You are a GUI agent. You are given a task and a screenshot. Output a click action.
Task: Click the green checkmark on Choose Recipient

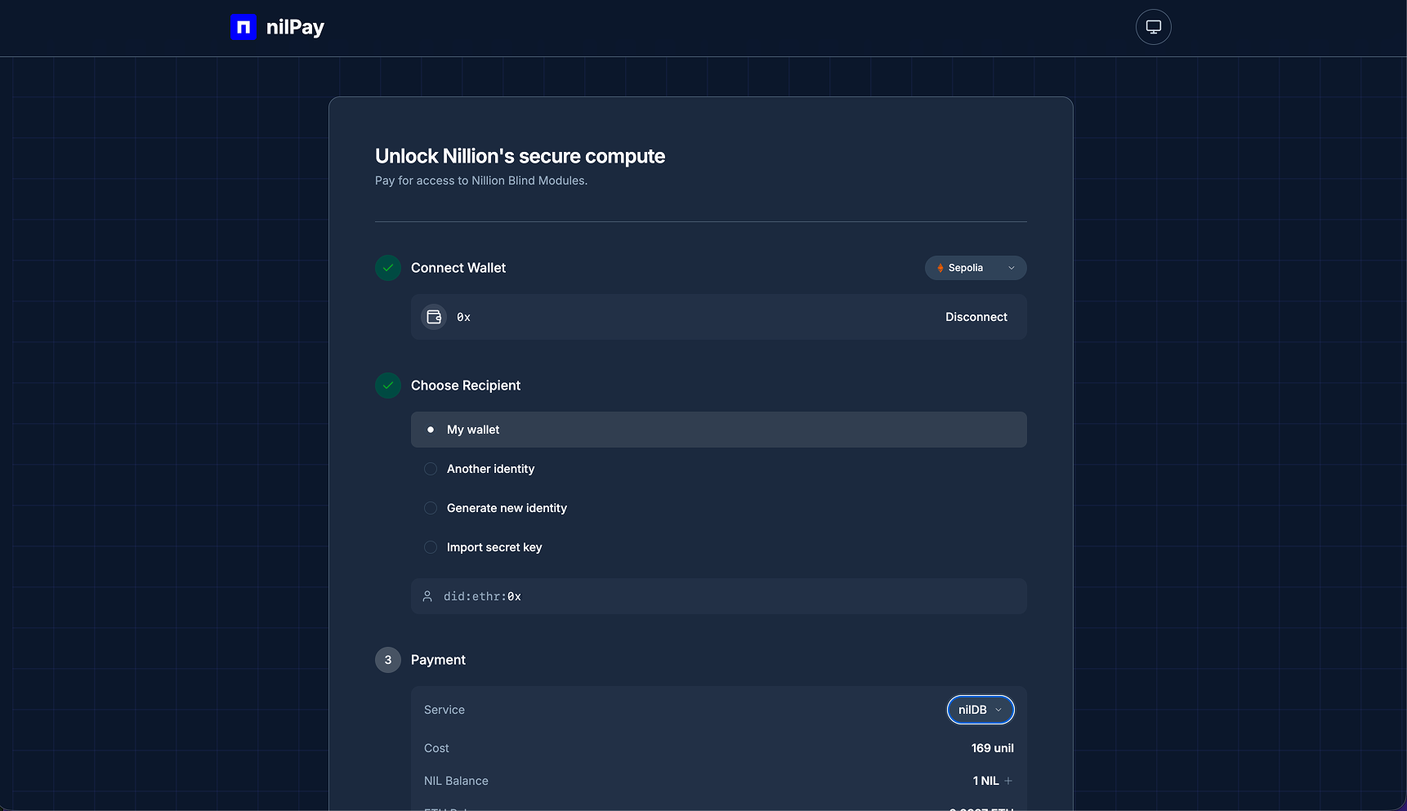[x=387, y=385]
